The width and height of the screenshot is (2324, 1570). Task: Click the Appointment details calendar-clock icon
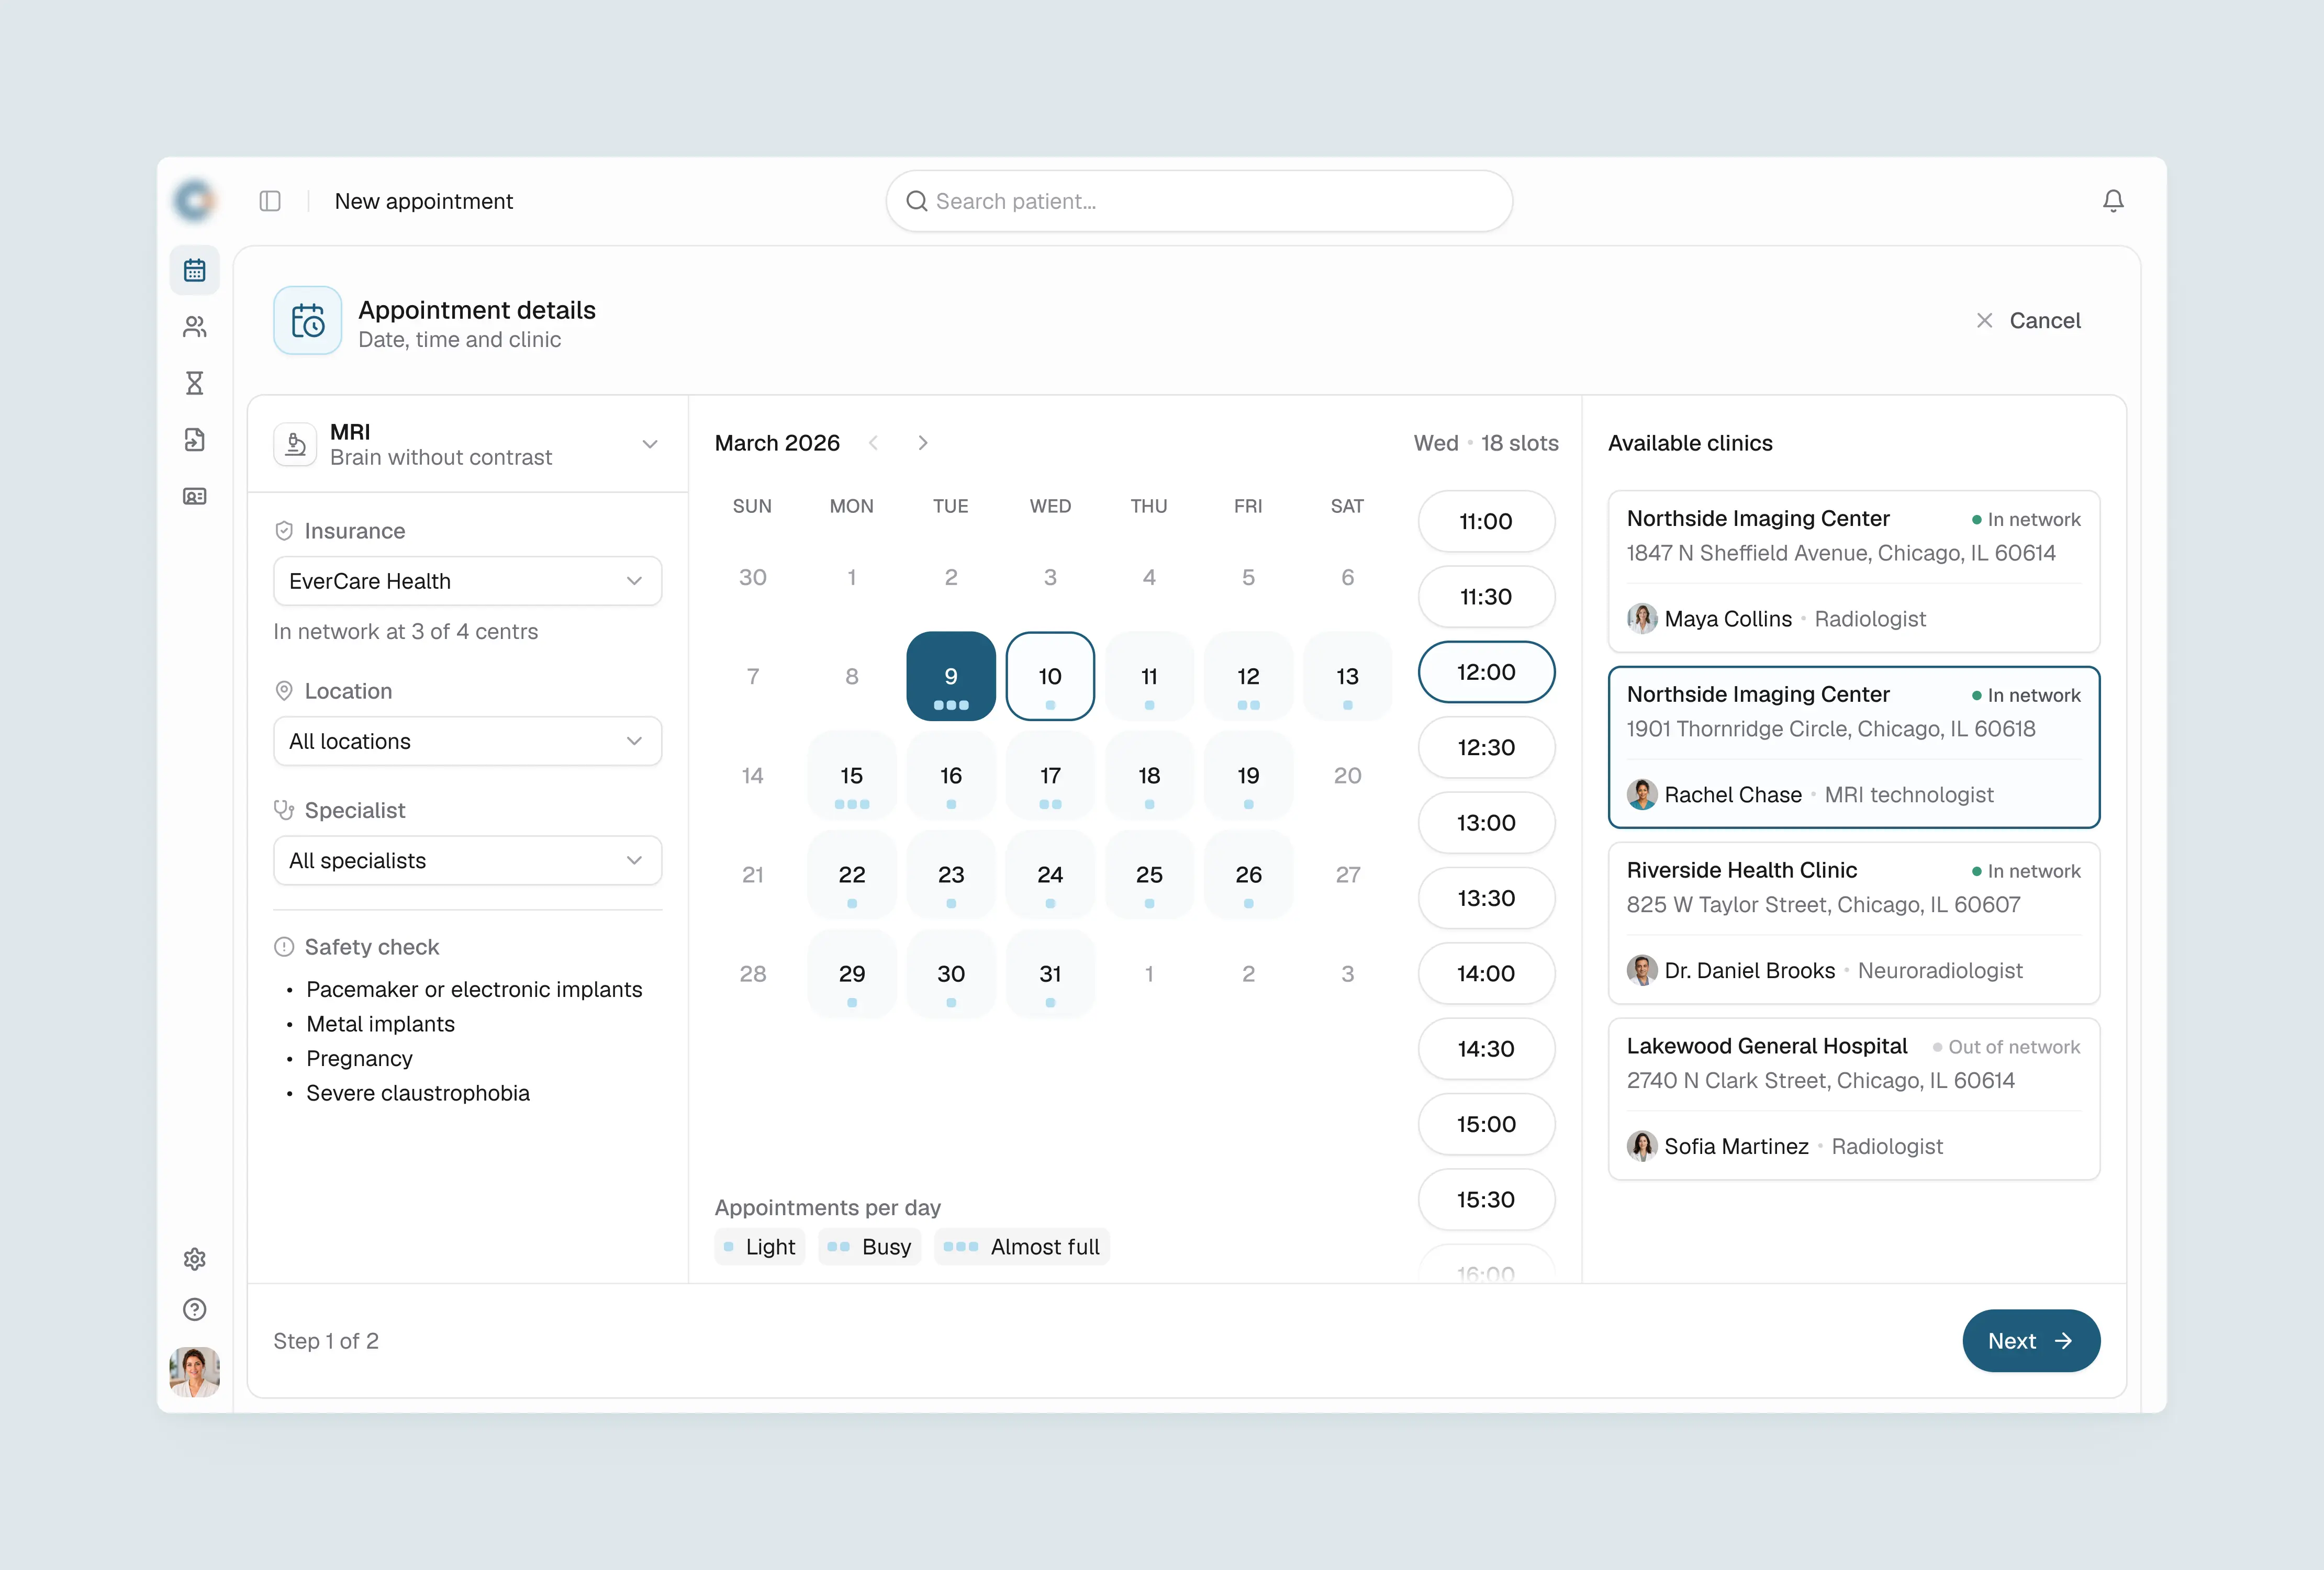tap(308, 321)
